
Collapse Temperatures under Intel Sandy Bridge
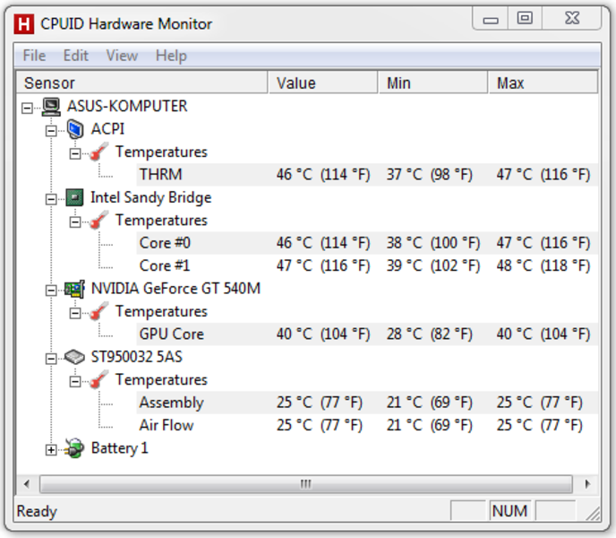[x=75, y=222]
